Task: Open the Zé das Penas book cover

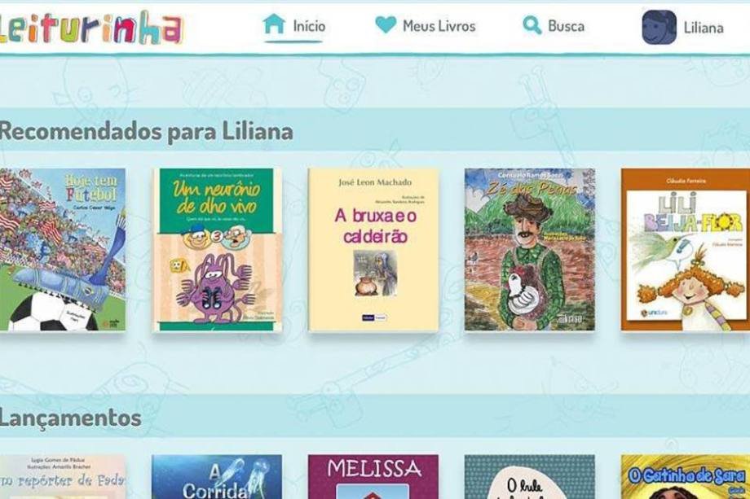Action: (x=530, y=249)
